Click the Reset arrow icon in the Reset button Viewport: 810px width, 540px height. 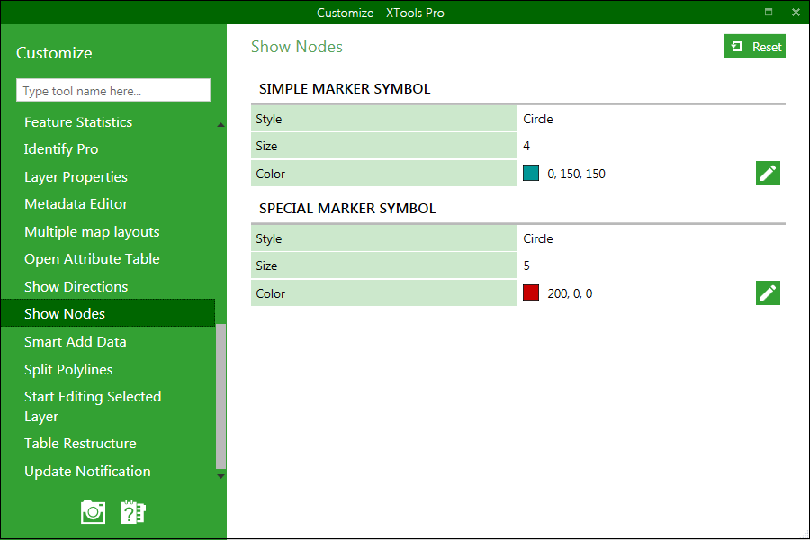click(x=739, y=45)
